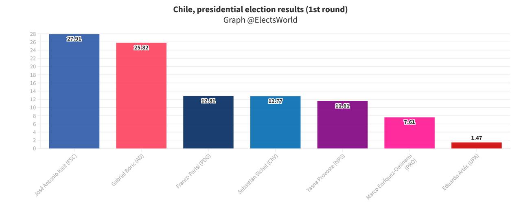Click the 28 tick on the y-axis
The width and height of the screenshot is (521, 220).
pos(33,34)
